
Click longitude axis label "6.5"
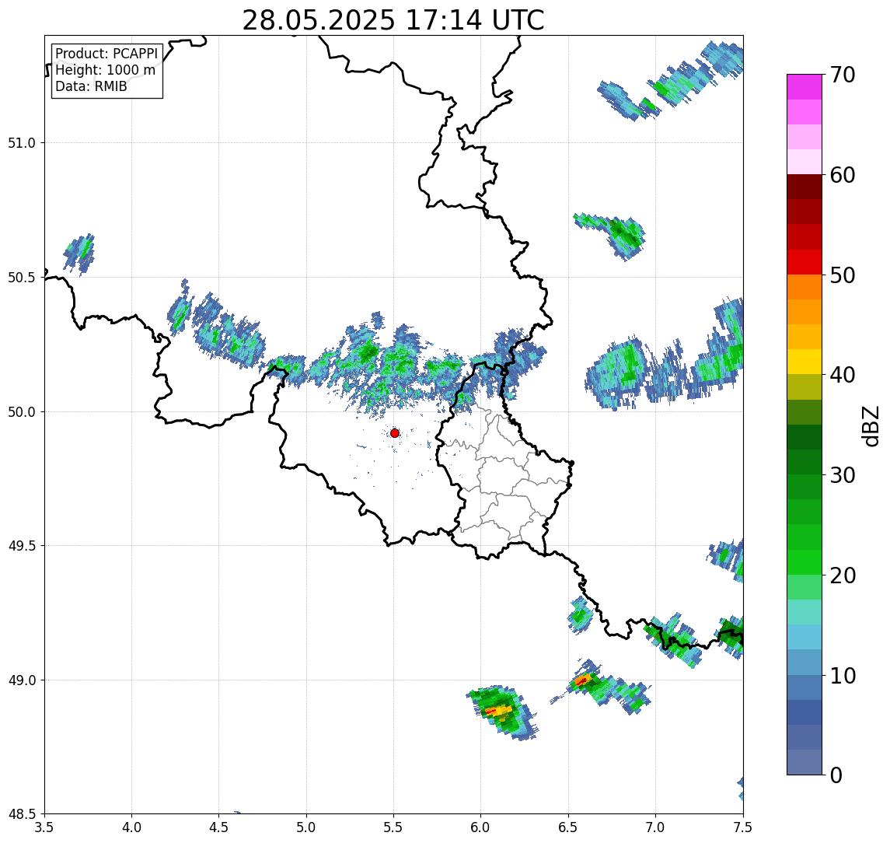[568, 827]
